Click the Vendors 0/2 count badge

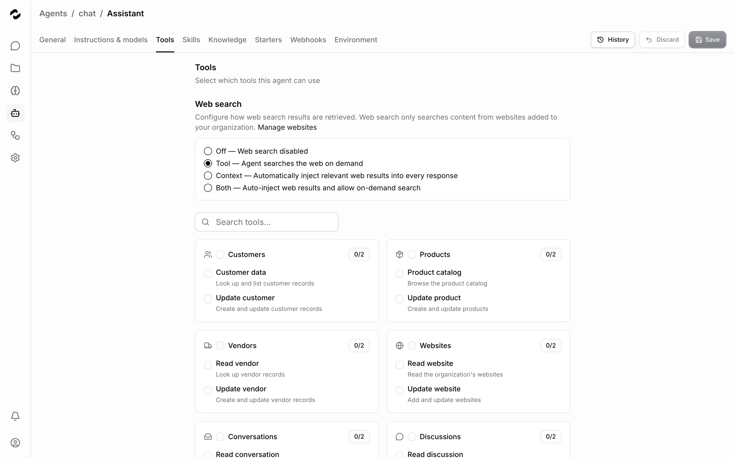click(359, 346)
